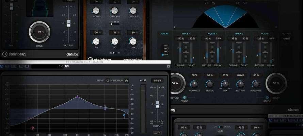Viewport: 303px width, 136px height.
Task: Click the AUTO button under OUTPUT
Action: [157, 133]
